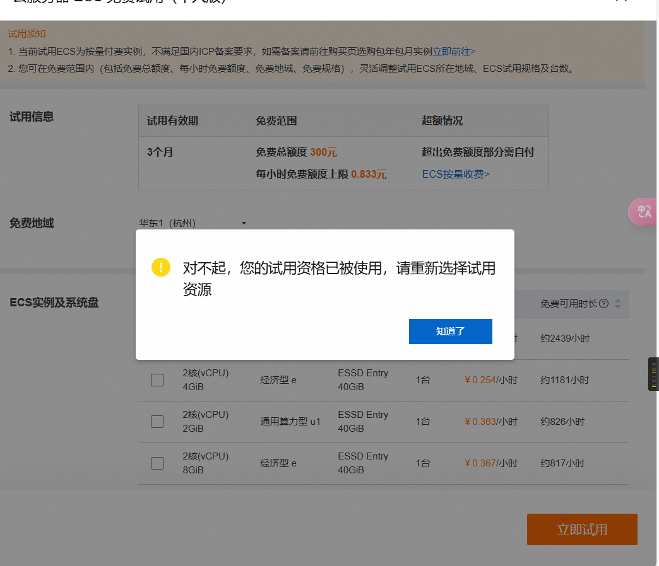659x566 pixels.
Task: Click the 试用有效期 table header
Action: (172, 120)
